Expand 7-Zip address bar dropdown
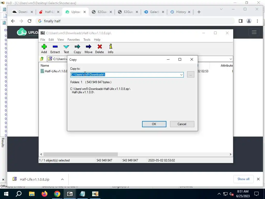This screenshot has width=265, height=199. pos(231,59)
